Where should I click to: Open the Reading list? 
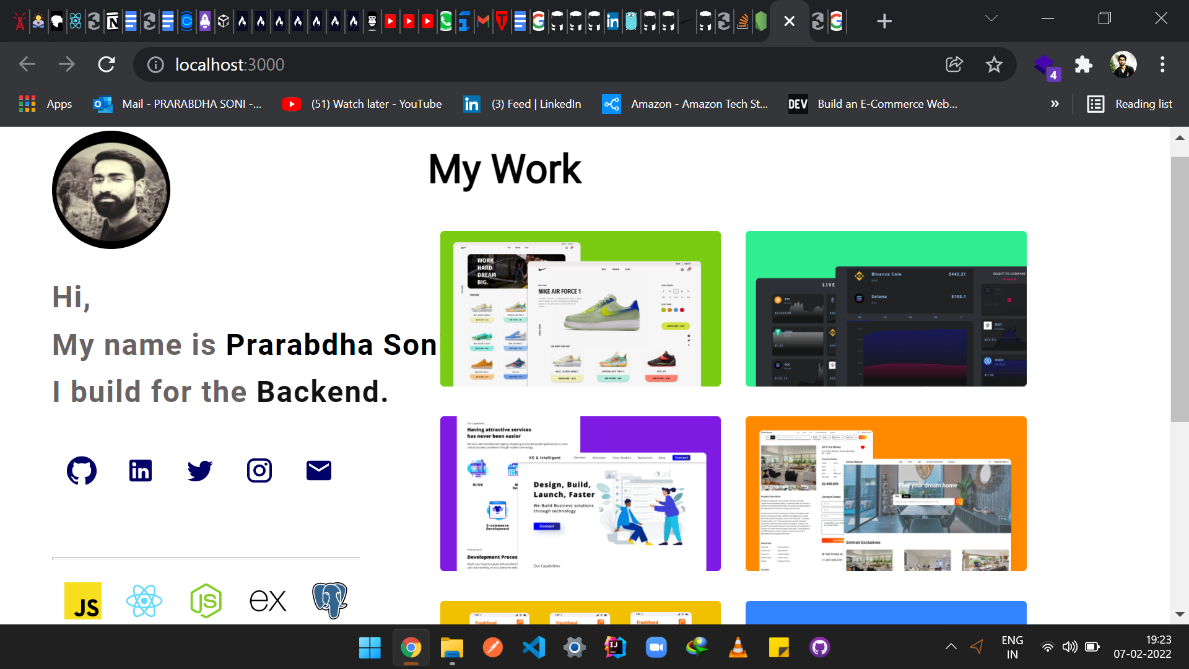click(1130, 104)
